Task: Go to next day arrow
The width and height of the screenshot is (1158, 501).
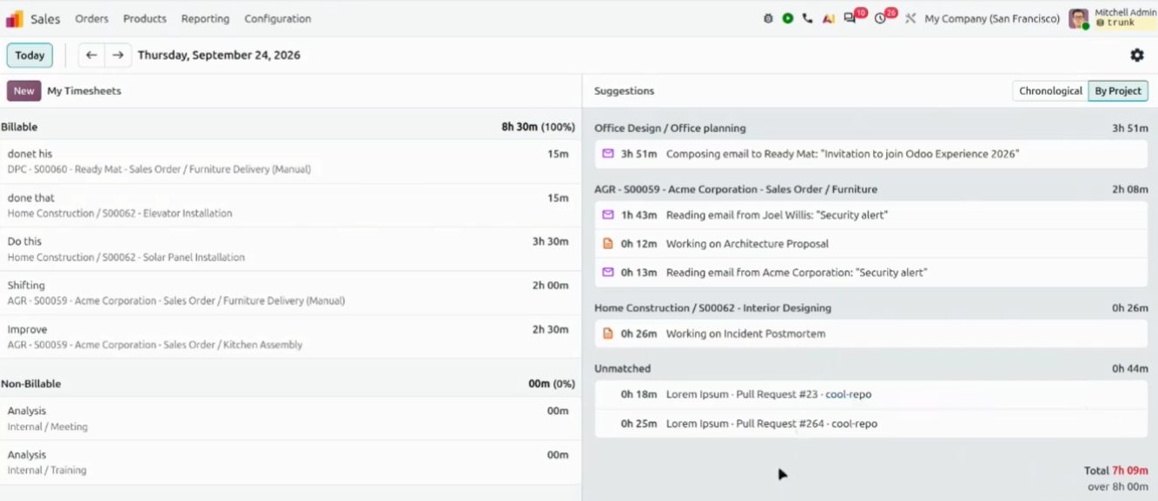Action: pyautogui.click(x=118, y=55)
